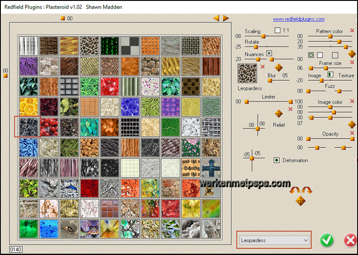
Task: Click the Blur slider handle
Action: [270, 81]
